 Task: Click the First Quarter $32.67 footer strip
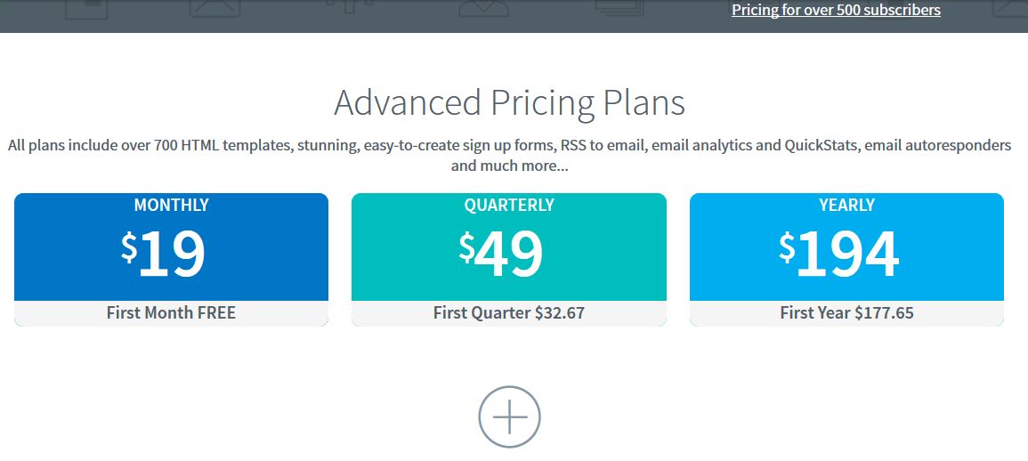pos(509,313)
